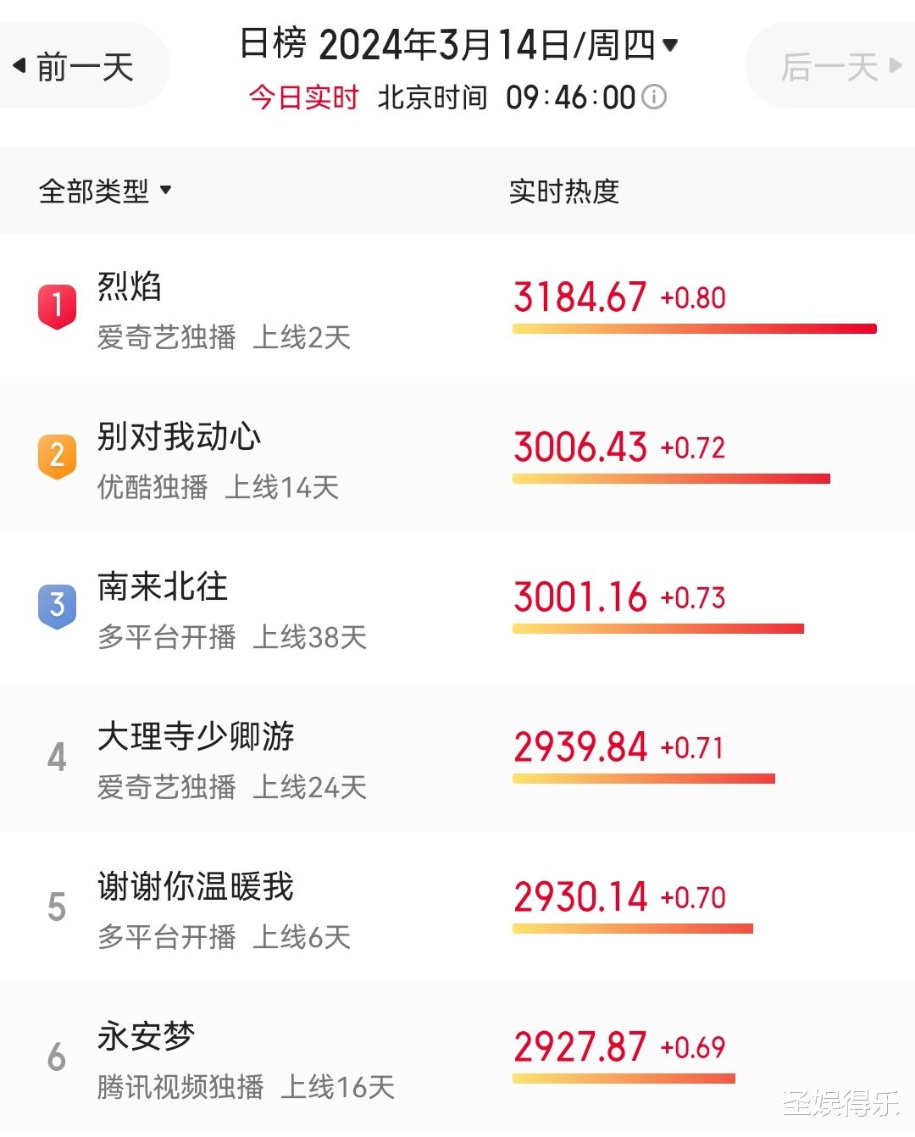Viewport: 915px width, 1137px height.
Task: Open the 烈焰 show entry
Action: (x=457, y=308)
